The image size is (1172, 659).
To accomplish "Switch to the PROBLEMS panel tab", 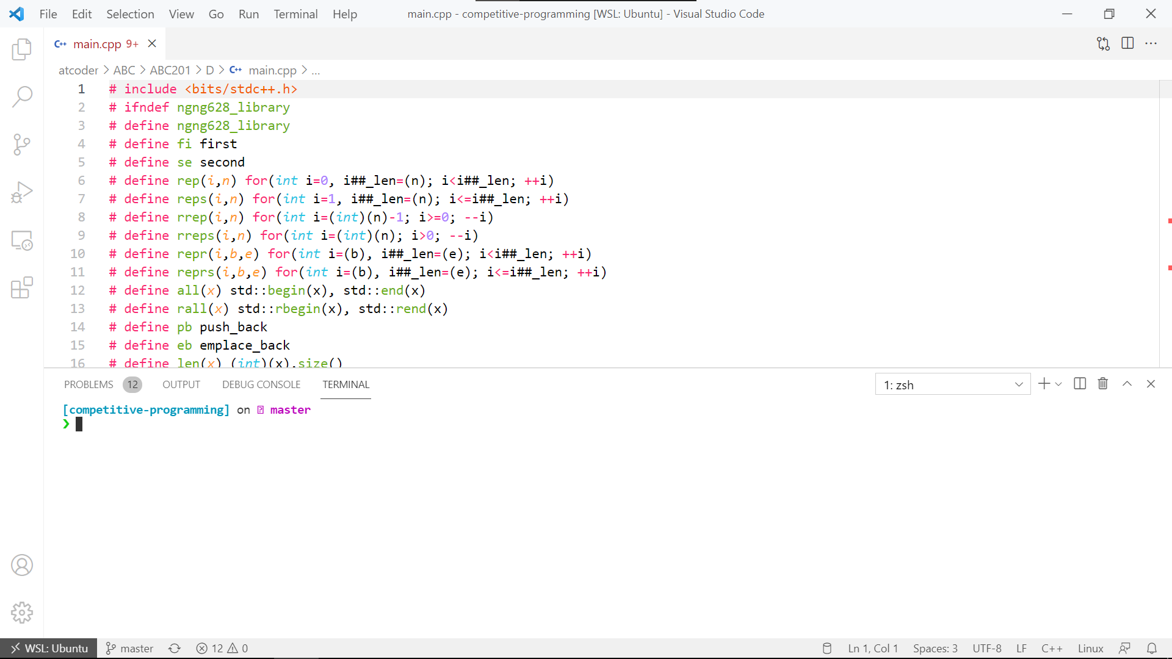I will (x=89, y=384).
